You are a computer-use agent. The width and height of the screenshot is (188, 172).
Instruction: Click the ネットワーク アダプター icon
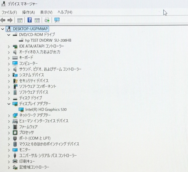(x=15, y=115)
